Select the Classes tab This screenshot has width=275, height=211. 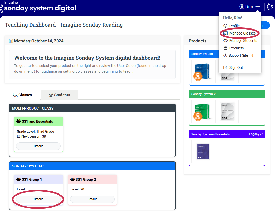pyautogui.click(x=22, y=95)
